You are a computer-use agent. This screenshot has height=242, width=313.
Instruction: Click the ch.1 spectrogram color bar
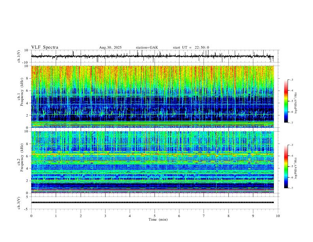[x=286, y=101]
